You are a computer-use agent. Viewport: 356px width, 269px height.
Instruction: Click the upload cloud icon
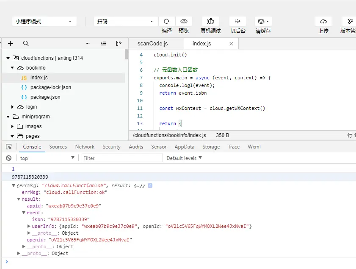click(x=323, y=21)
